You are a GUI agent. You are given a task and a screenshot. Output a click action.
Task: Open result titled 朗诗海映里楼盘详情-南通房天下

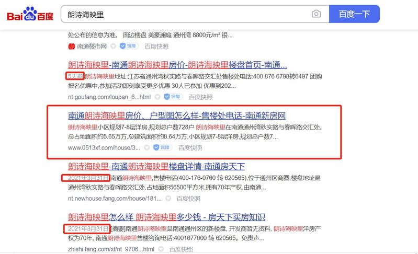(156, 166)
